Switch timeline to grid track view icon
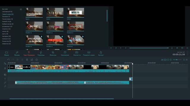 coord(187,60)
